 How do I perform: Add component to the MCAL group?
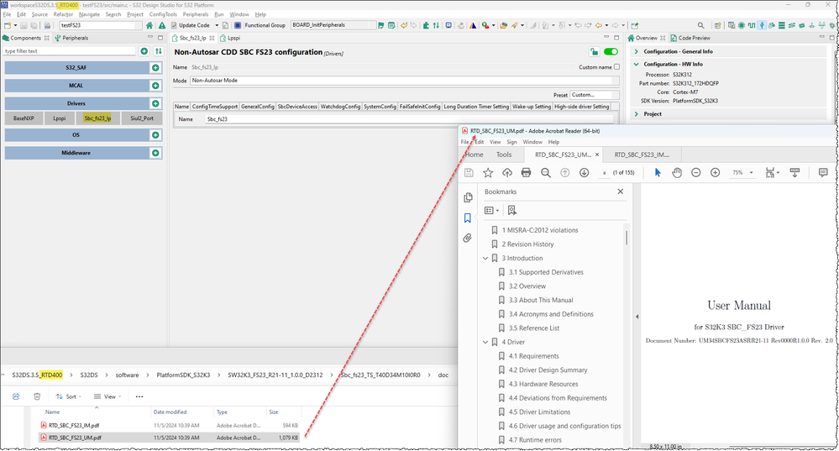tap(155, 86)
